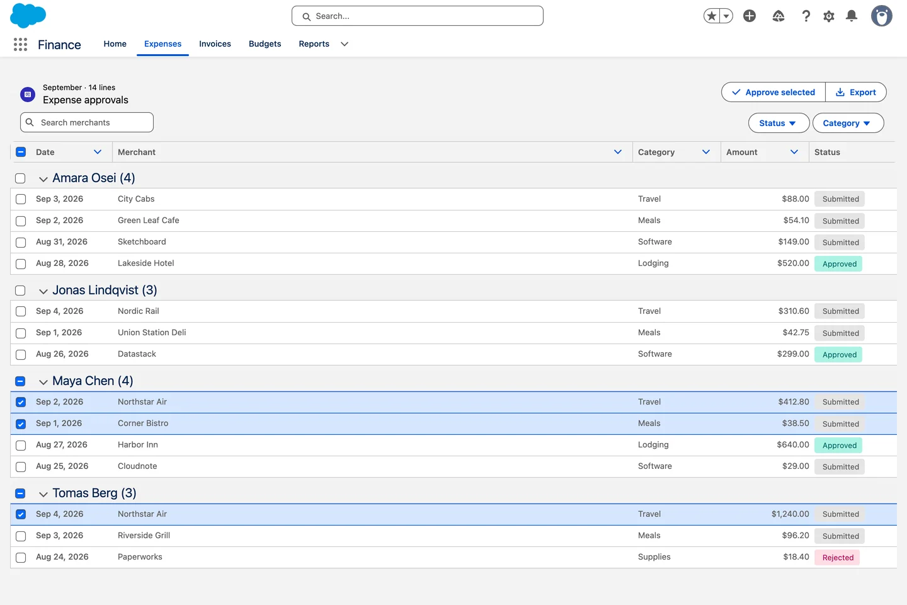Click the magnifier in global search
Image resolution: width=907 pixels, height=605 pixels.
tap(307, 16)
